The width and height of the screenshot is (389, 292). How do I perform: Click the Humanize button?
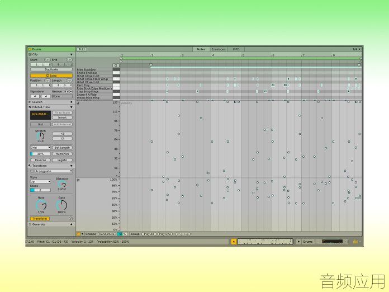click(62, 154)
